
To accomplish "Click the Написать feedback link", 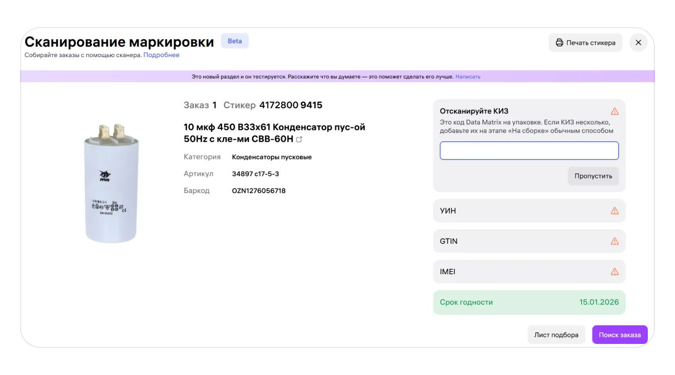I will (x=468, y=77).
